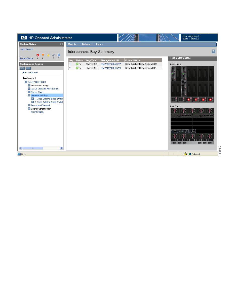Open management URL http://192.168.40.227
This screenshot has height=291, width=240.
point(111,64)
